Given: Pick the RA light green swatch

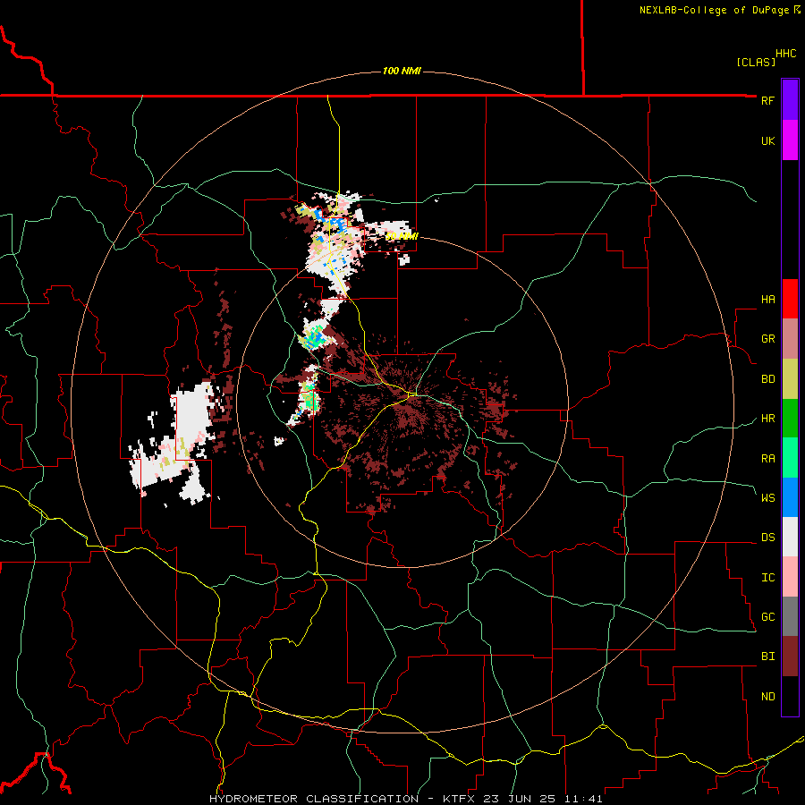Looking at the screenshot, I should pyautogui.click(x=790, y=458).
